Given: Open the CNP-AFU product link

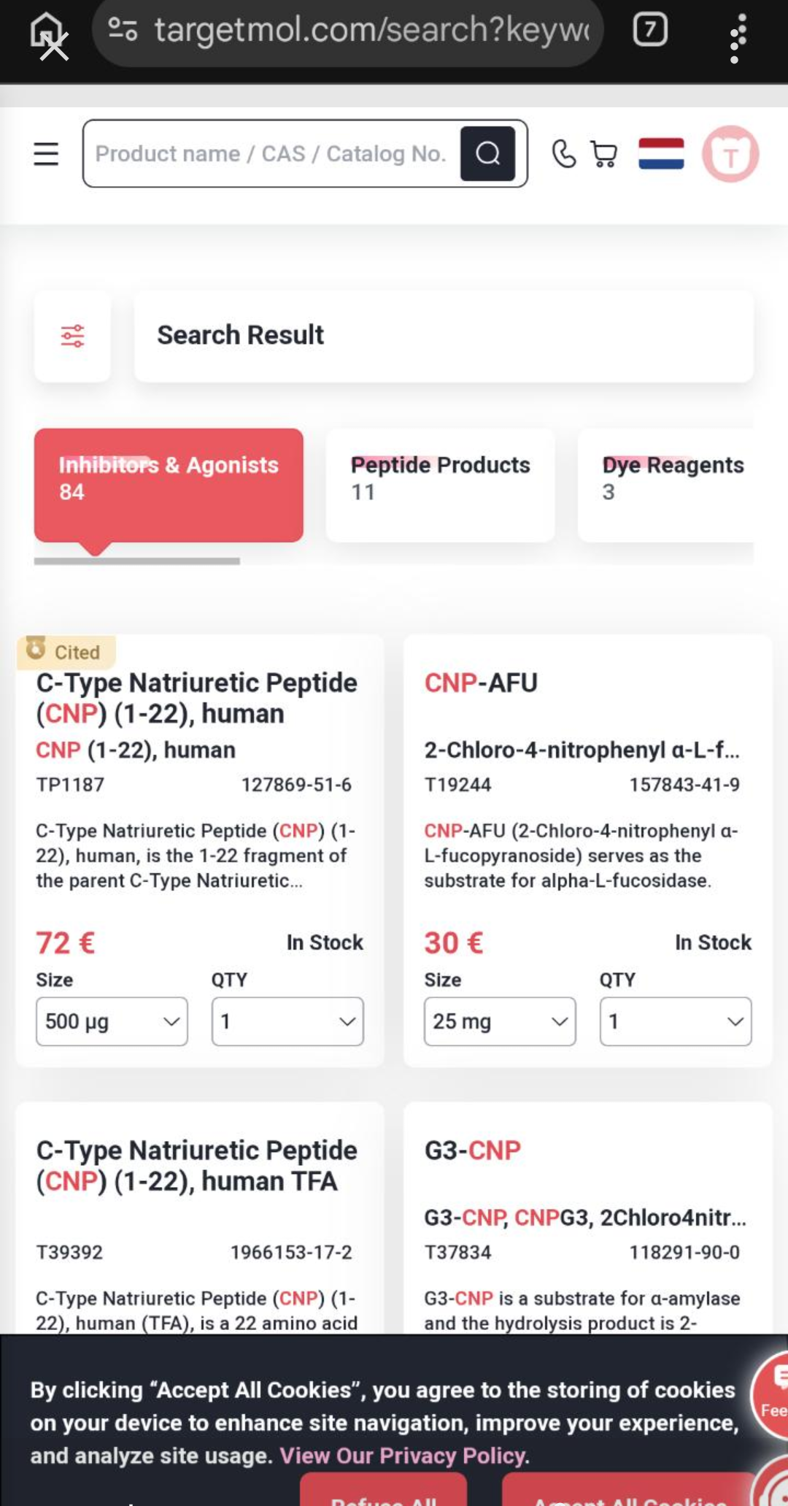Looking at the screenshot, I should click(481, 683).
